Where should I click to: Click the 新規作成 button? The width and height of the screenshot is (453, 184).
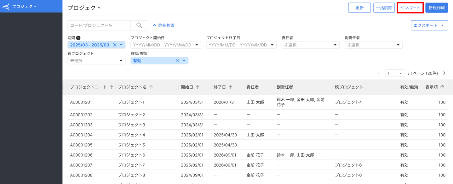point(437,8)
